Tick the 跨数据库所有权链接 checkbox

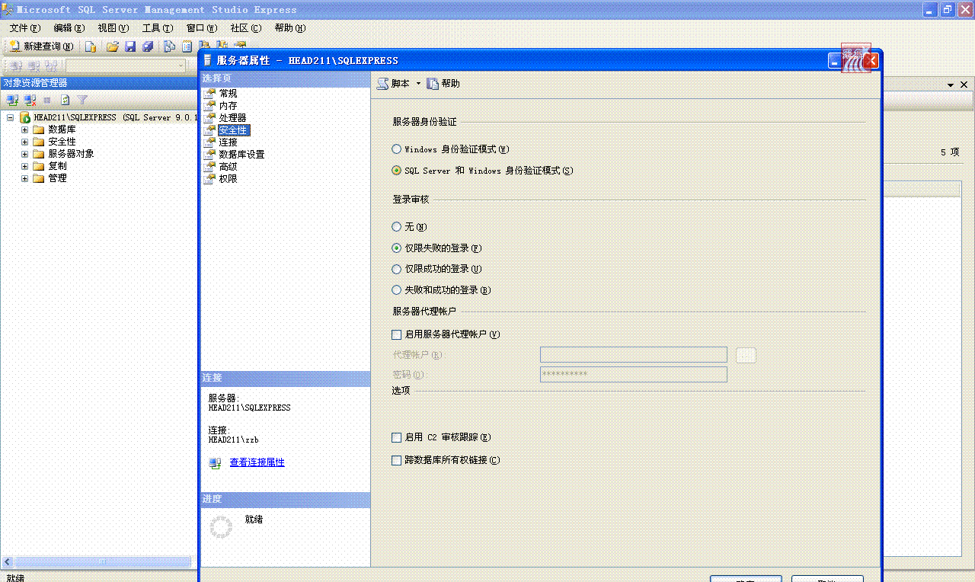[x=396, y=461]
